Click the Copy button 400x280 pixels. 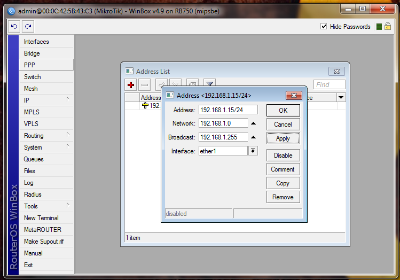[283, 183]
